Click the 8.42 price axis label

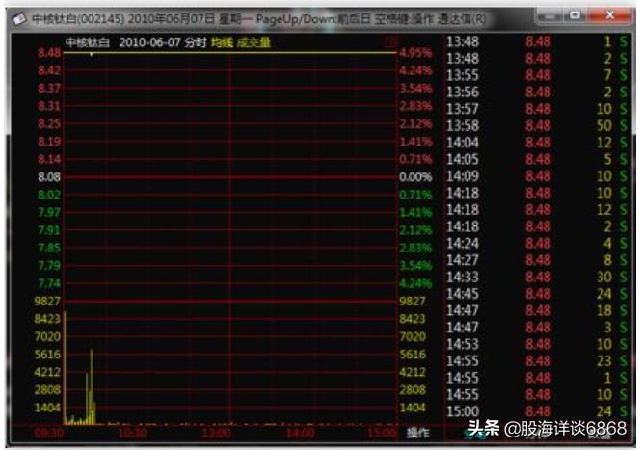pos(49,70)
